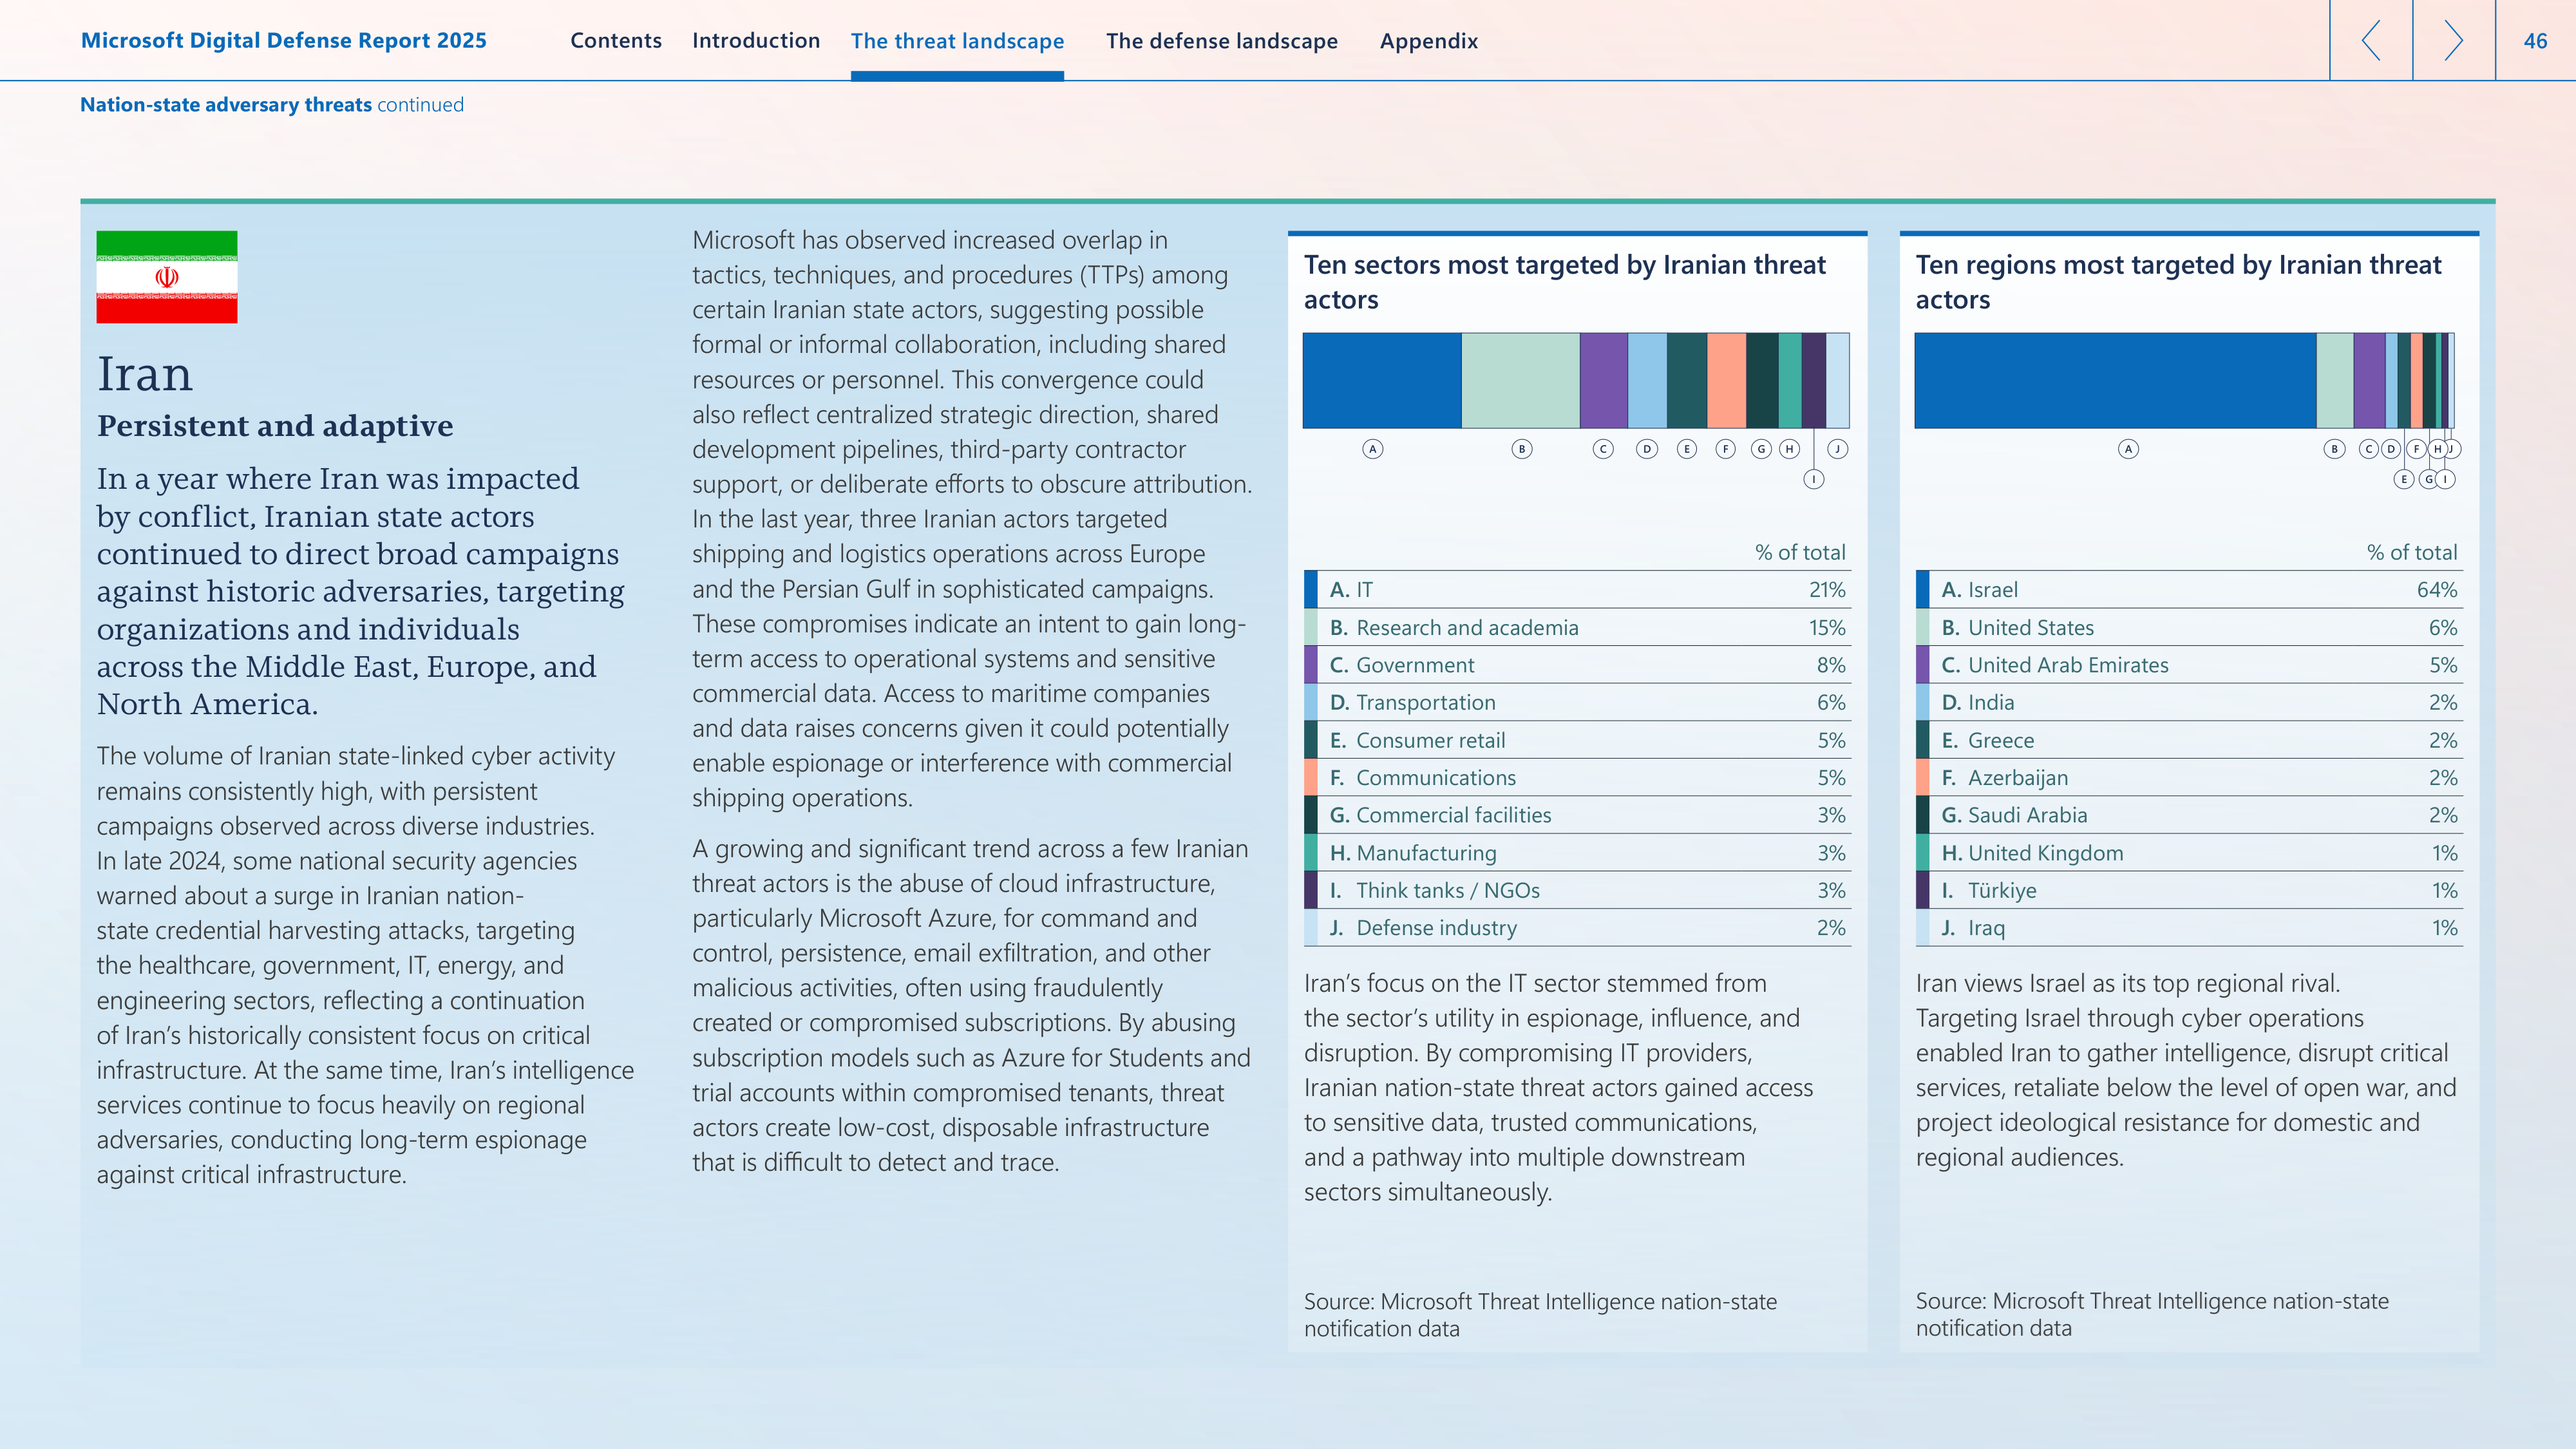The image size is (2576, 1449).
Task: Click the 'Iran' heading
Action: pyautogui.click(x=145, y=374)
